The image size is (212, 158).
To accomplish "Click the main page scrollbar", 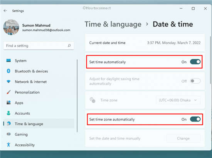I will 210,60.
